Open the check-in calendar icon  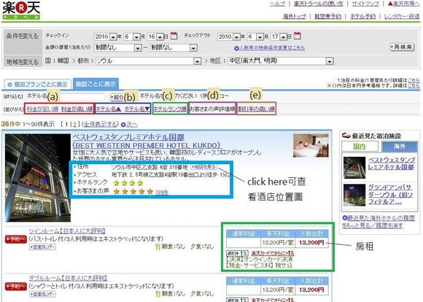174,36
